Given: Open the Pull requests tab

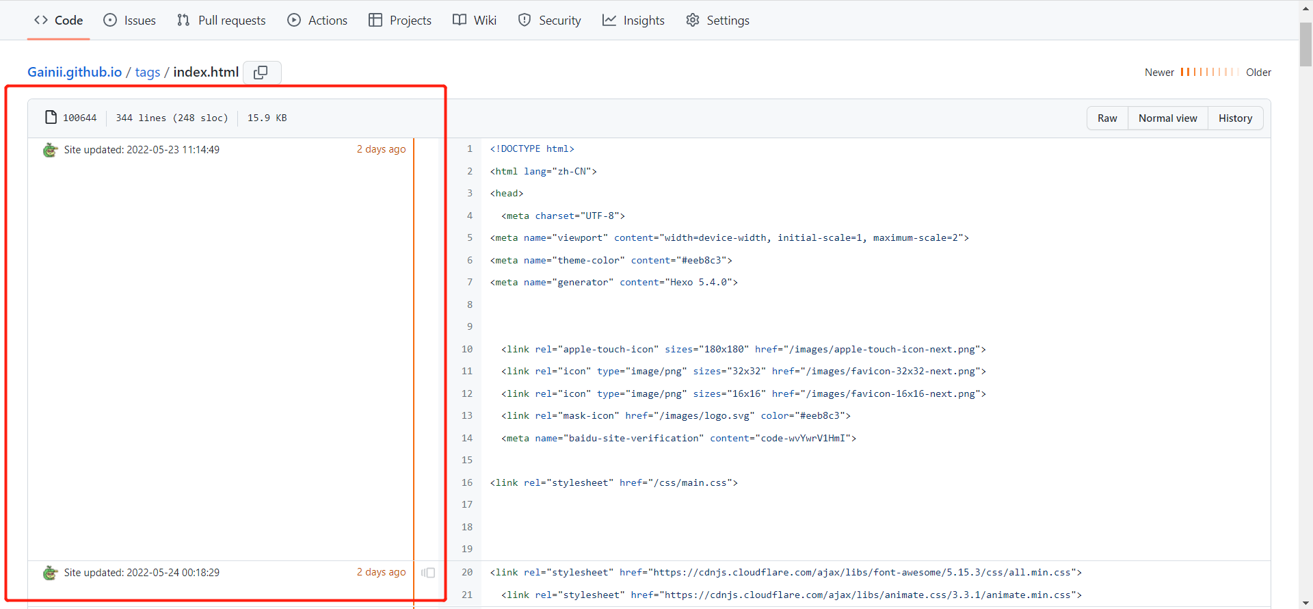Looking at the screenshot, I should [x=221, y=20].
